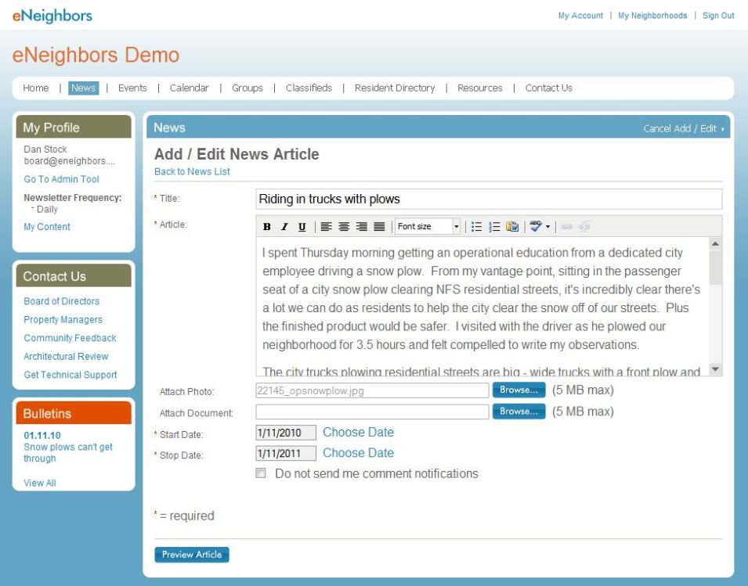Apply italic formatting to article text
This screenshot has width=748, height=586.
coord(284,227)
